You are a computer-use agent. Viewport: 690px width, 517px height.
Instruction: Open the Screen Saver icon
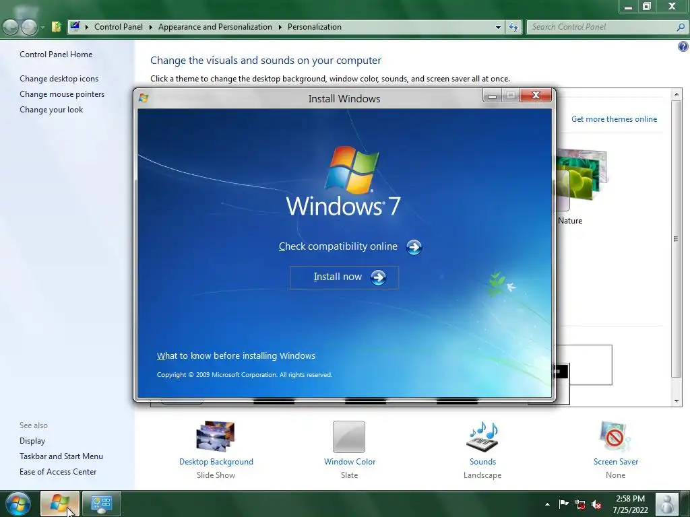[615, 436]
